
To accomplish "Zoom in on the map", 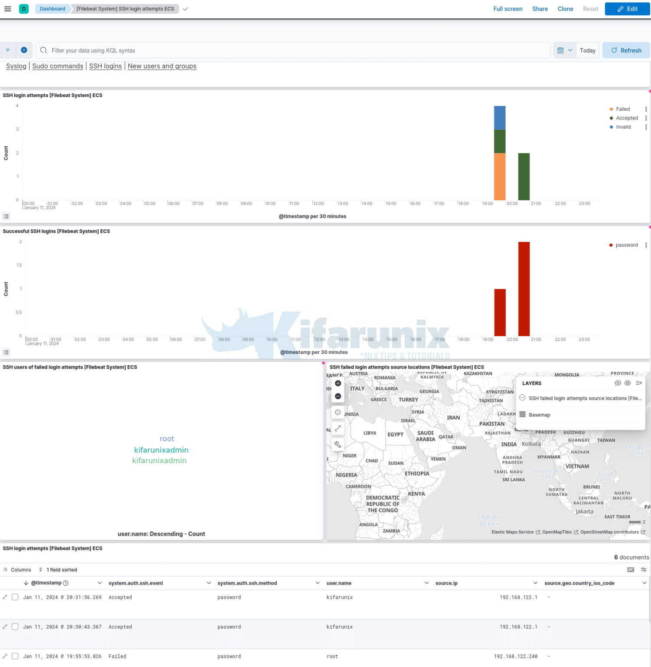I will [x=338, y=383].
